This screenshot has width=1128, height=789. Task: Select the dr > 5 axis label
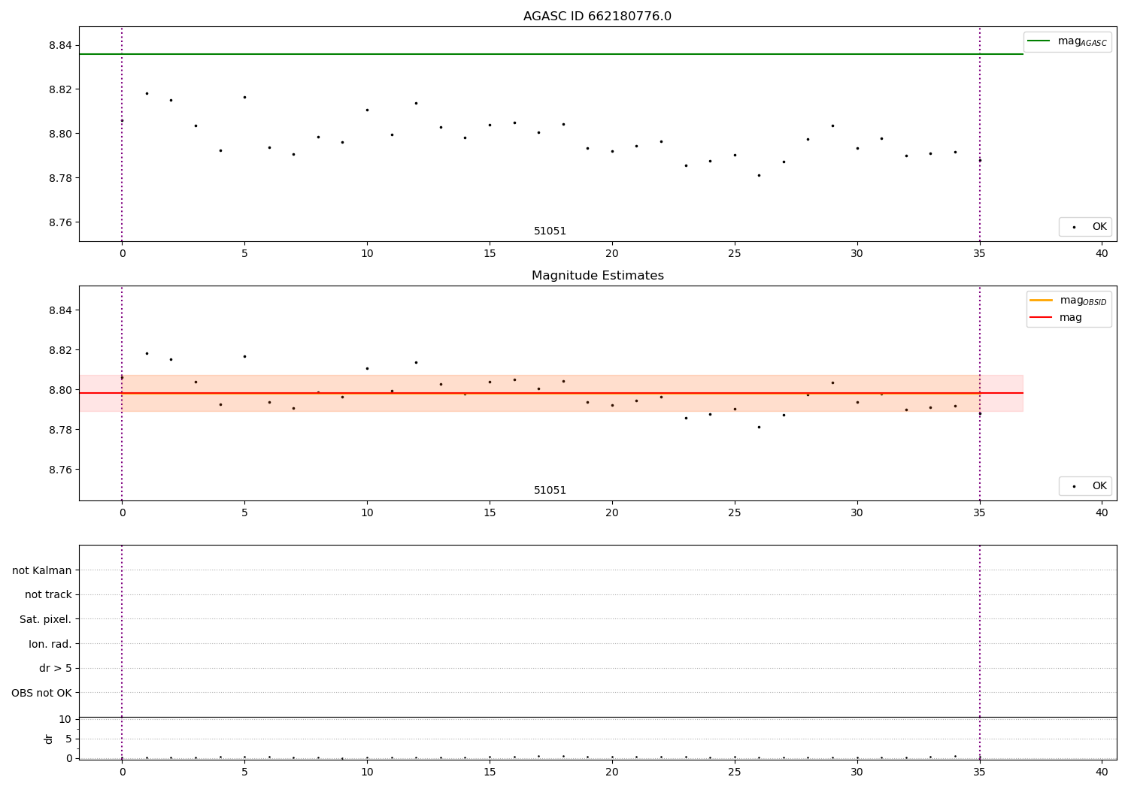(55, 669)
